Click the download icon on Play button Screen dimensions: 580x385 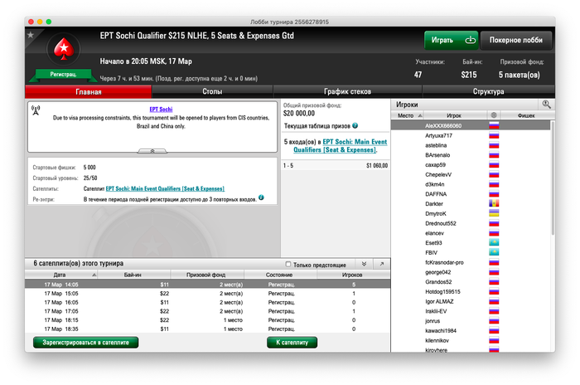click(x=470, y=40)
